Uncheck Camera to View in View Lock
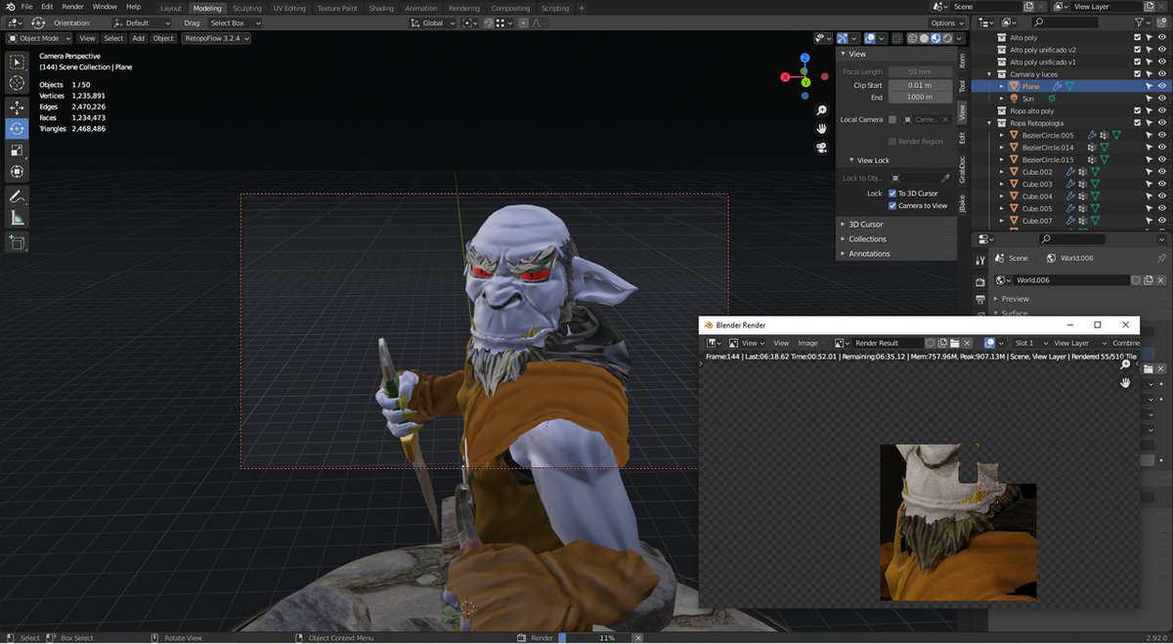This screenshot has height=644, width=1173. (891, 205)
